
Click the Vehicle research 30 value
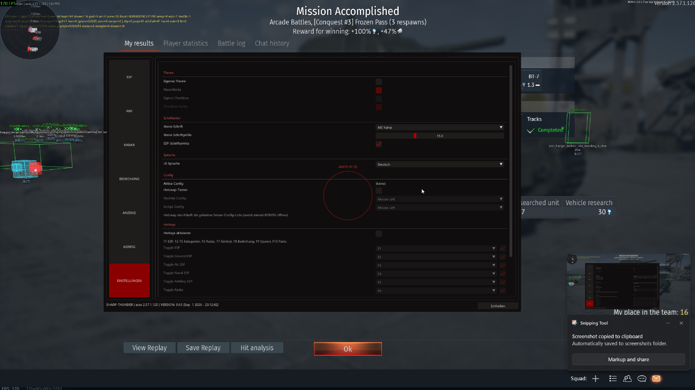[x=605, y=212]
